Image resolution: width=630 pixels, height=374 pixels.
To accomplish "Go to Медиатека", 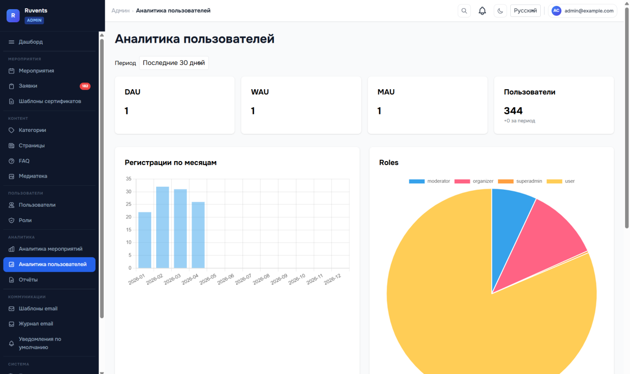I will [x=49, y=176].
